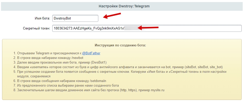Focus the Секретный токен input field

(x=147, y=28)
